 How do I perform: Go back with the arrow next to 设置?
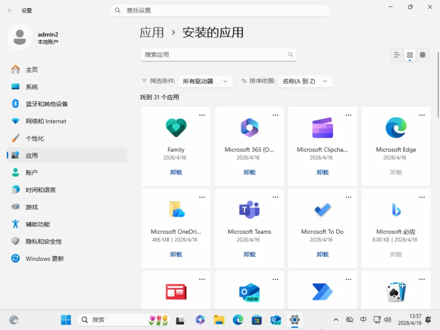coord(10,10)
